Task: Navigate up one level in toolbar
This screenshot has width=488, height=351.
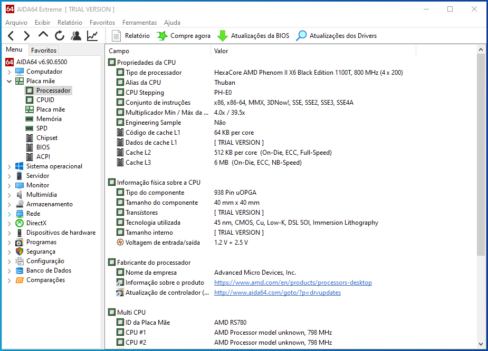Action: (x=43, y=35)
